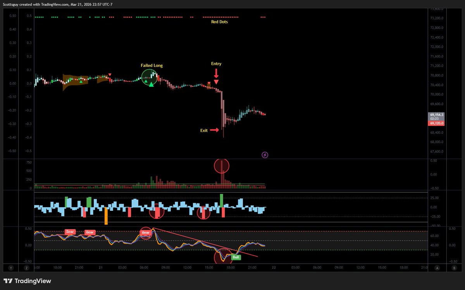Click the green Bull label
The height and width of the screenshot is (290, 465).
tap(236, 257)
